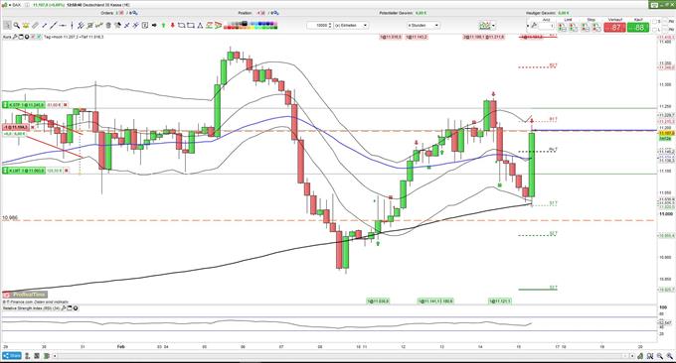This screenshot has height=363, width=676.
Task: Expand the chart style dropdown arrow
Action: point(494,26)
